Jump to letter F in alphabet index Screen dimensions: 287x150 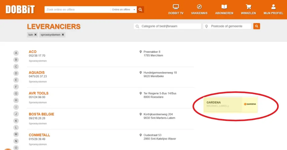click(x=16, y=87)
